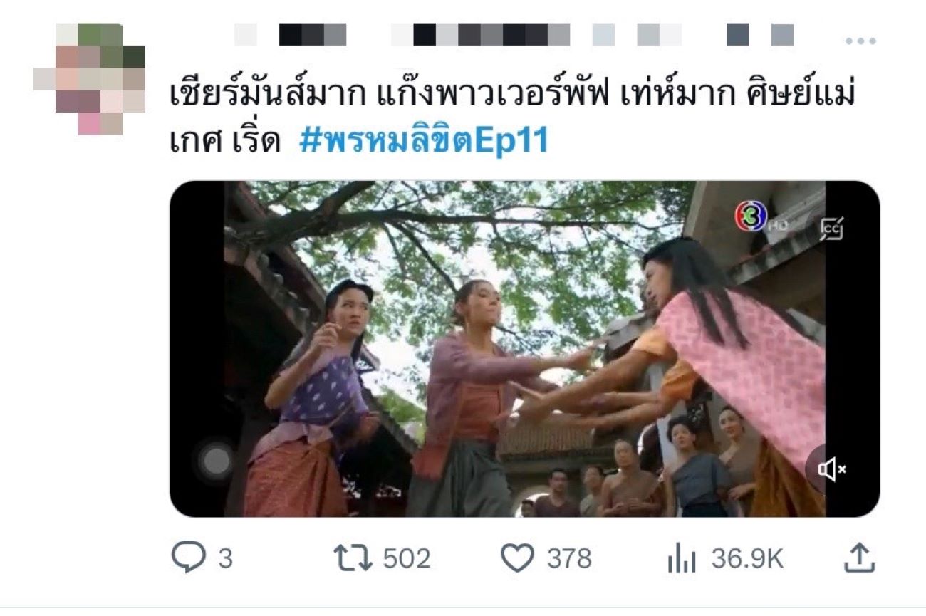Click the 36.9K views number
The height and width of the screenshot is (616, 926).
(x=747, y=558)
